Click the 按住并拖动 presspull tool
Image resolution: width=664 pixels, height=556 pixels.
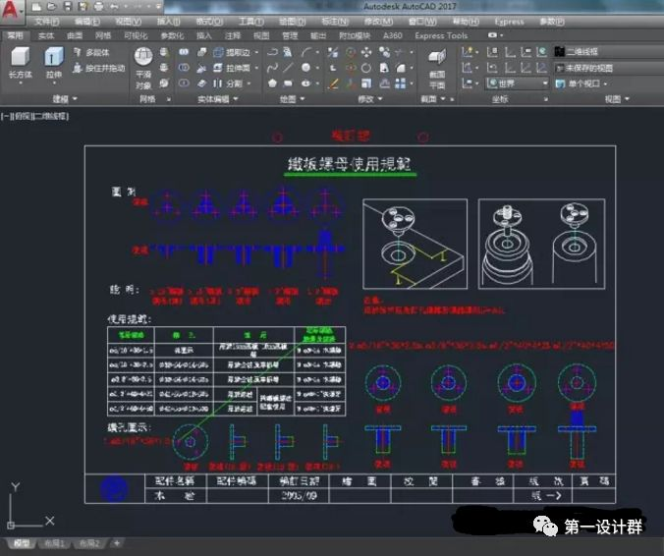[x=99, y=68]
